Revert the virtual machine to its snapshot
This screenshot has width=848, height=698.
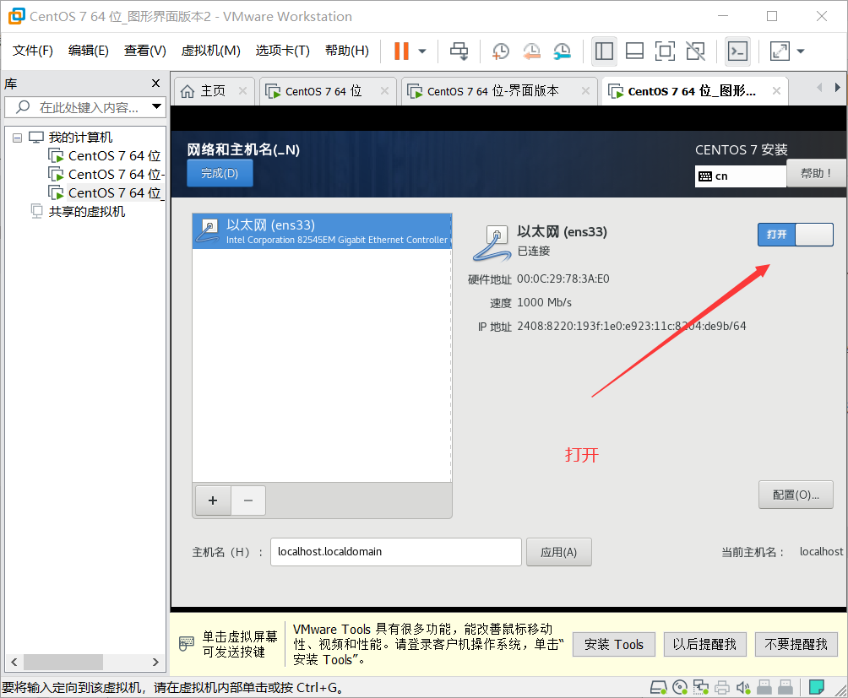(x=531, y=51)
